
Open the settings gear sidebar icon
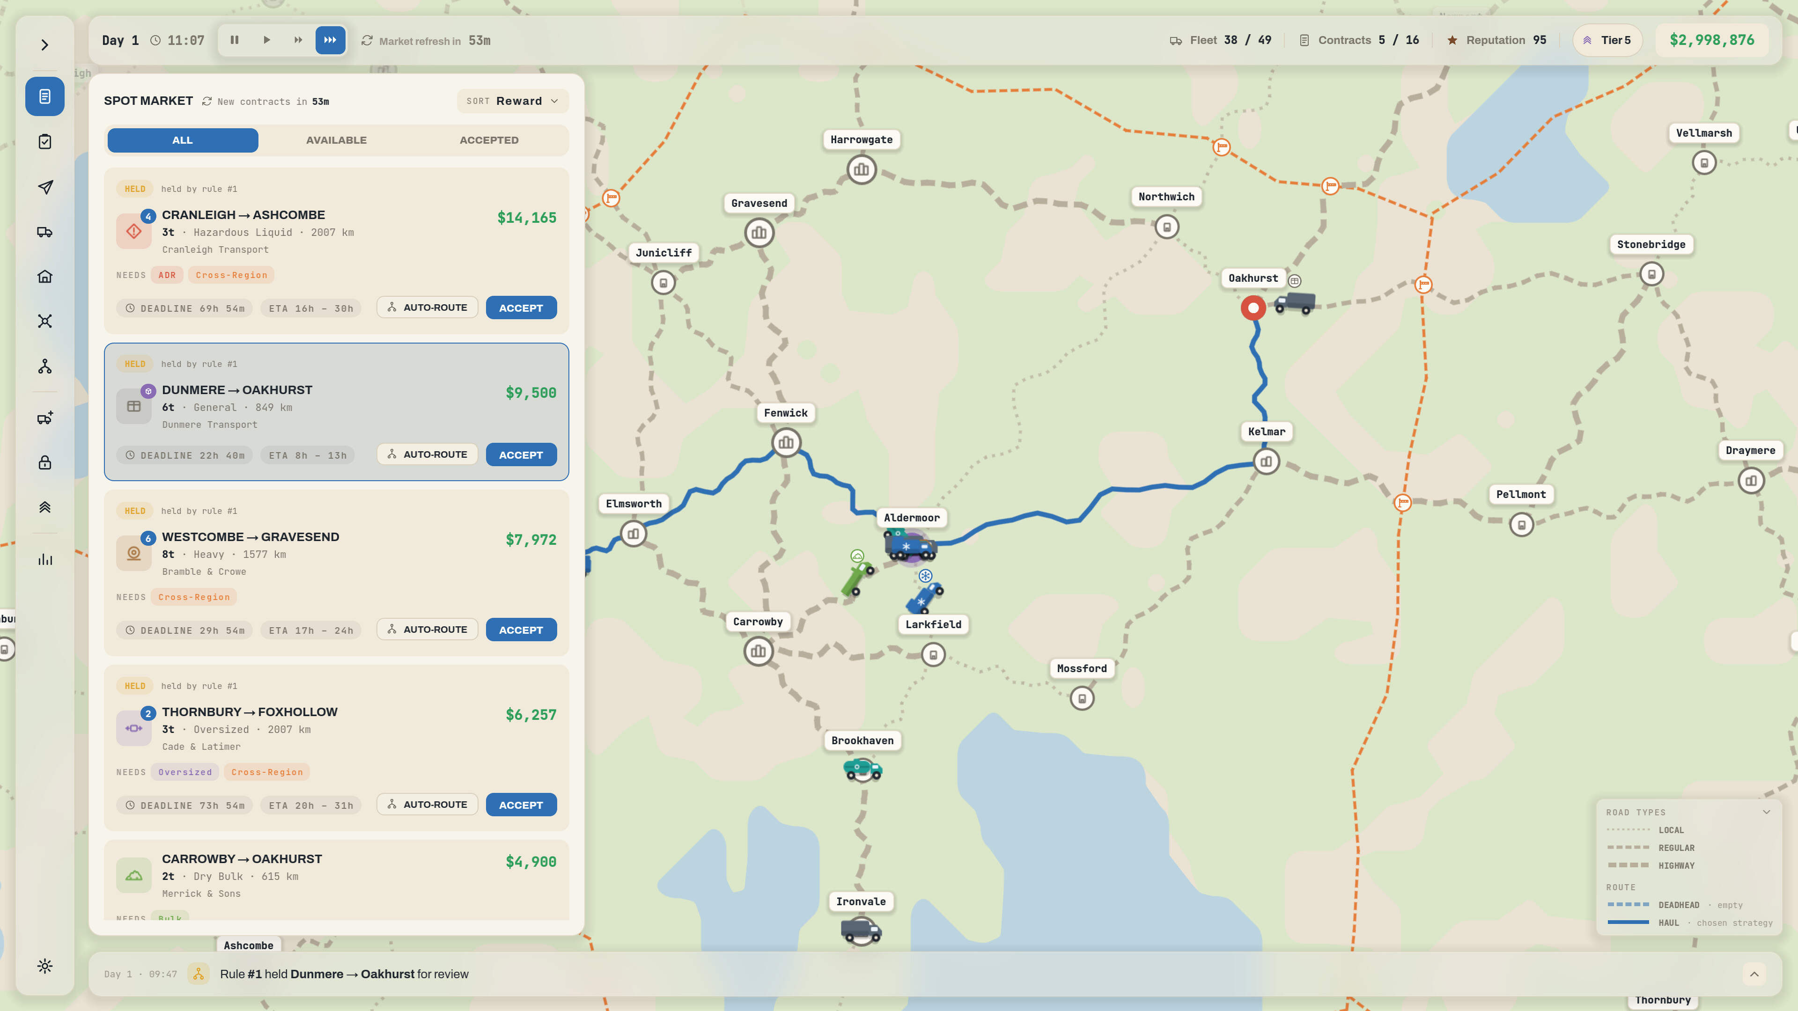click(44, 967)
